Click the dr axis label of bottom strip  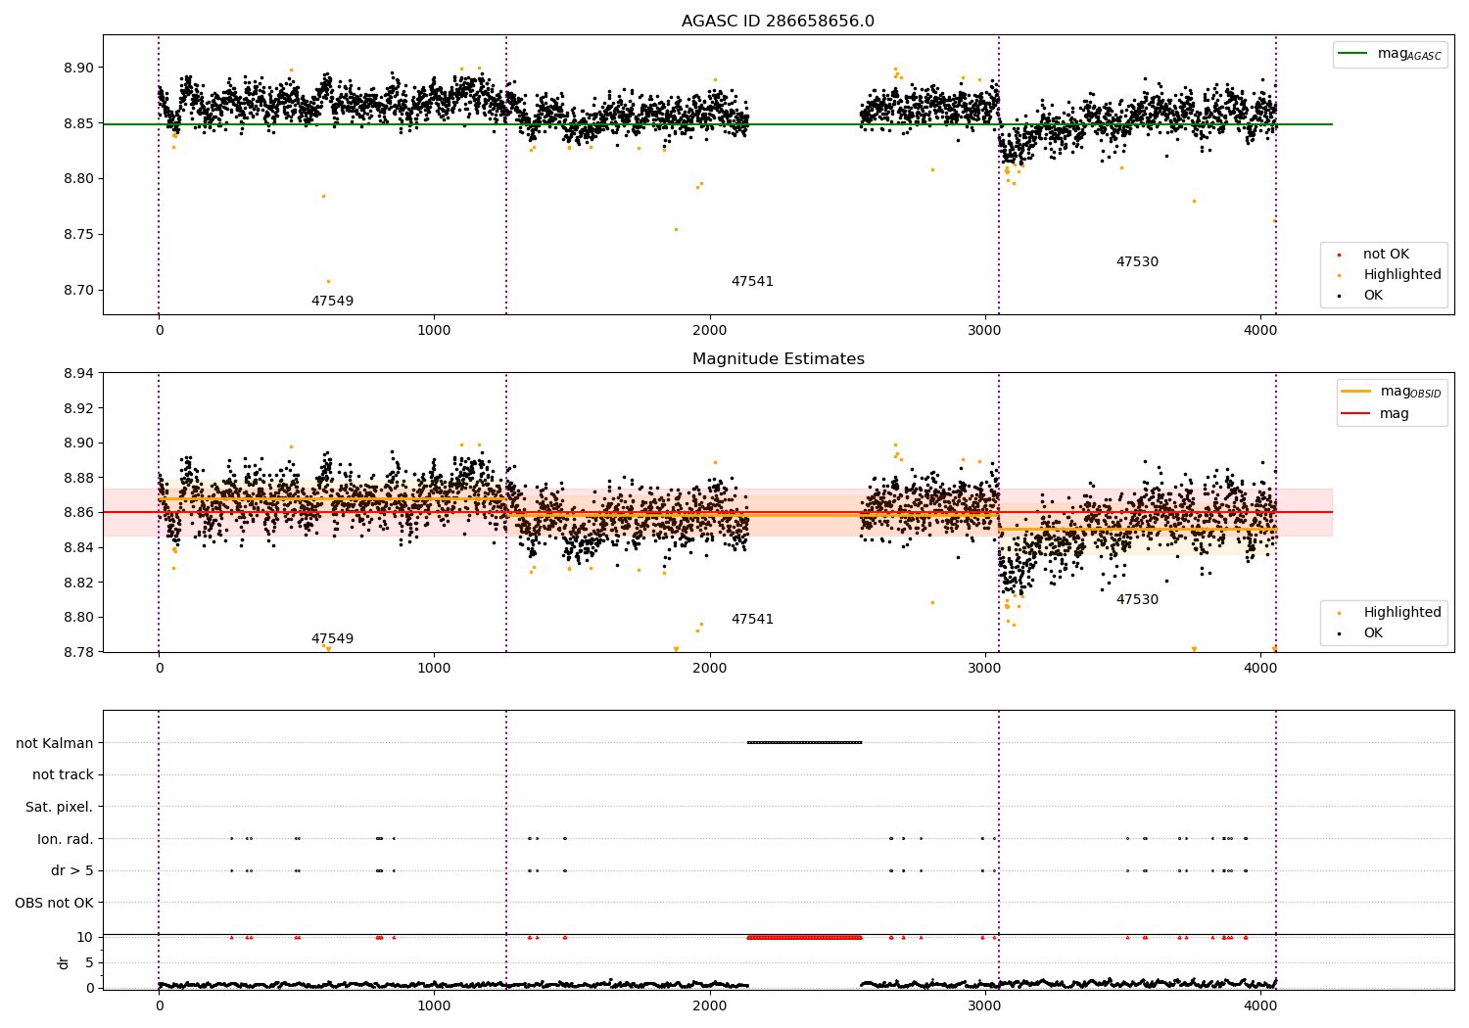click(x=64, y=962)
